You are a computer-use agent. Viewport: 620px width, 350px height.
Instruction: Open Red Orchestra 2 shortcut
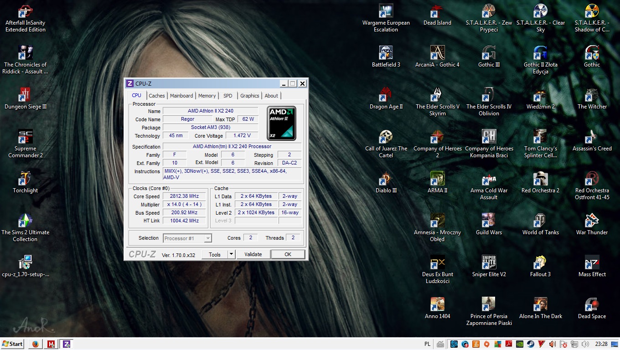pos(540,183)
